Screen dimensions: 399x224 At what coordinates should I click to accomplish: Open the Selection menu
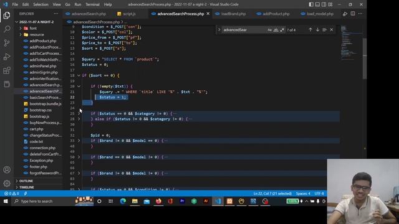pyautogui.click(x=41, y=4)
